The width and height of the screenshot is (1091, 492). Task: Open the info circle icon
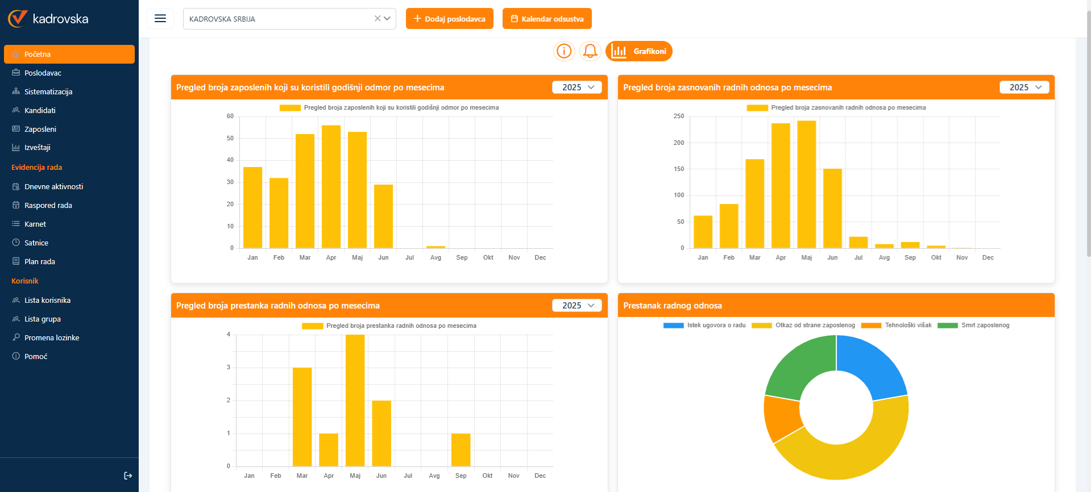pos(564,51)
